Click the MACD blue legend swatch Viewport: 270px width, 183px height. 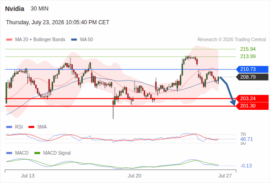point(9,153)
